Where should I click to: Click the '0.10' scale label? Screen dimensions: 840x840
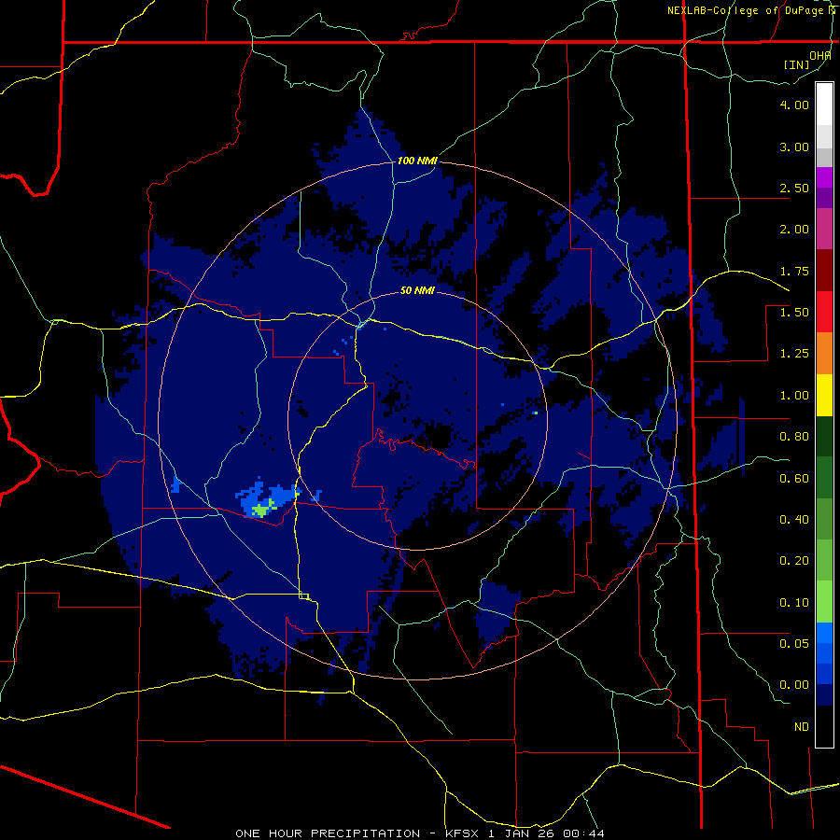[794, 602]
